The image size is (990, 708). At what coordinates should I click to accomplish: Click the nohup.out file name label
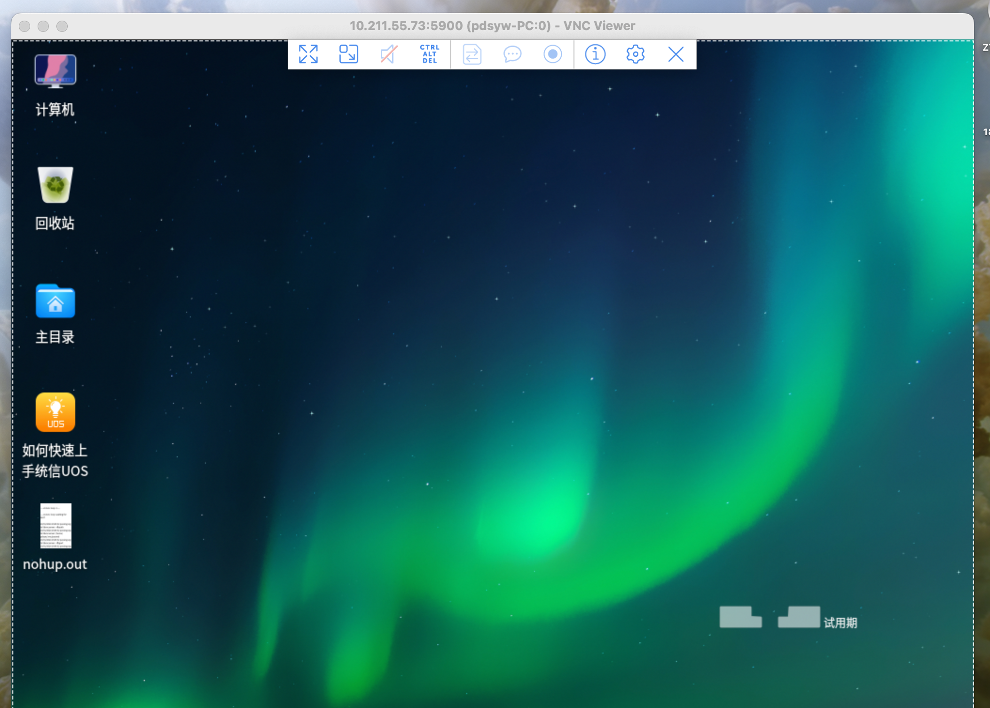(x=55, y=564)
